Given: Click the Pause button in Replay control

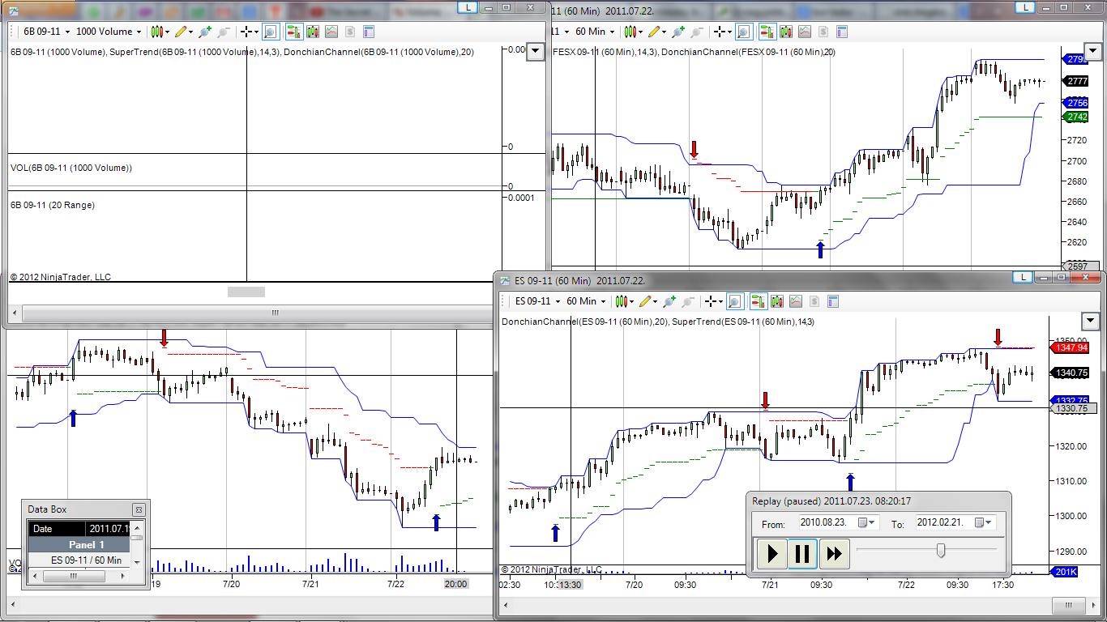Looking at the screenshot, I should pyautogui.click(x=802, y=554).
